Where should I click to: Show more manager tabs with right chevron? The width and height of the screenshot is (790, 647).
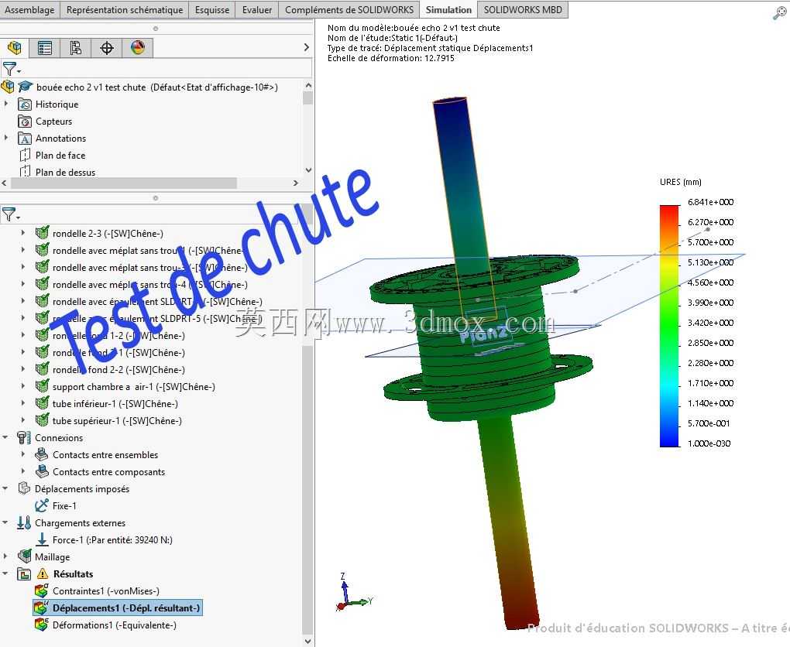click(x=307, y=47)
